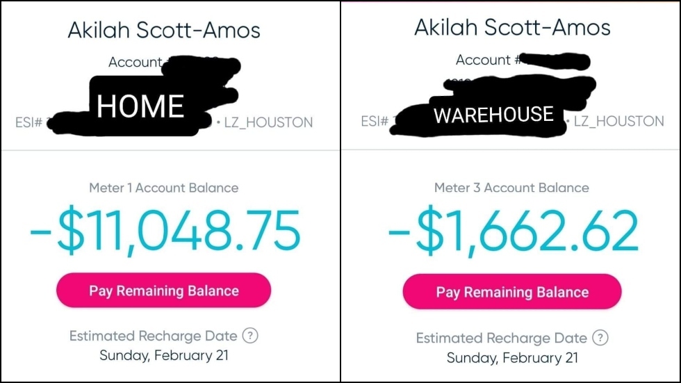This screenshot has height=383, width=681.
Task: Click Sunday, February 21 under Meter 1
Action: coord(164,356)
